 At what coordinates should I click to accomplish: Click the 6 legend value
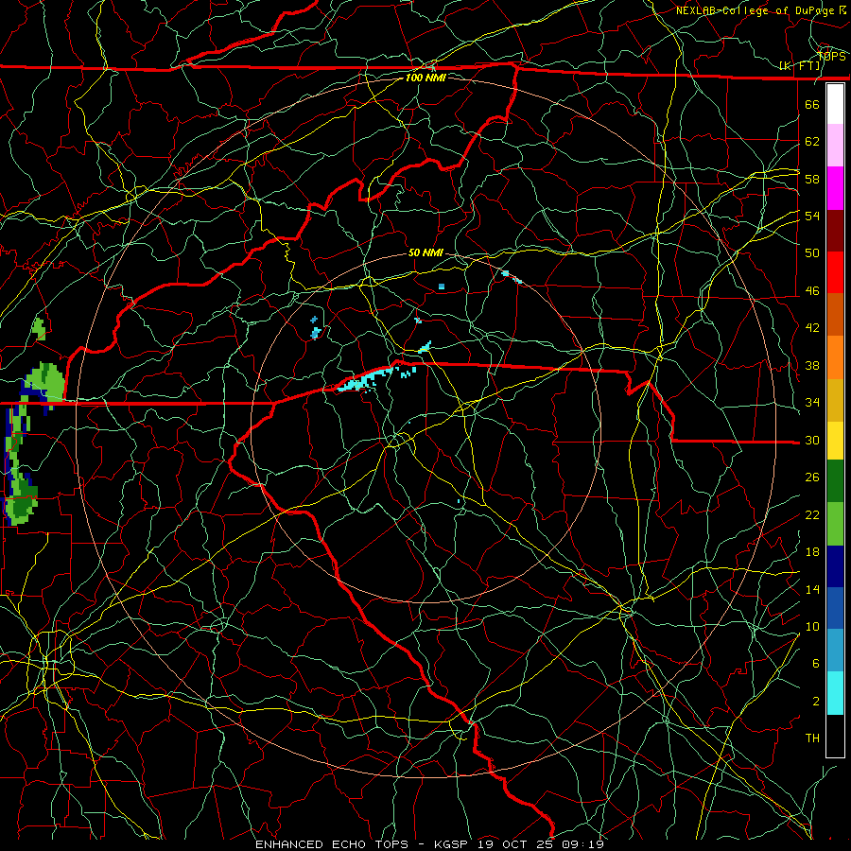(x=816, y=664)
